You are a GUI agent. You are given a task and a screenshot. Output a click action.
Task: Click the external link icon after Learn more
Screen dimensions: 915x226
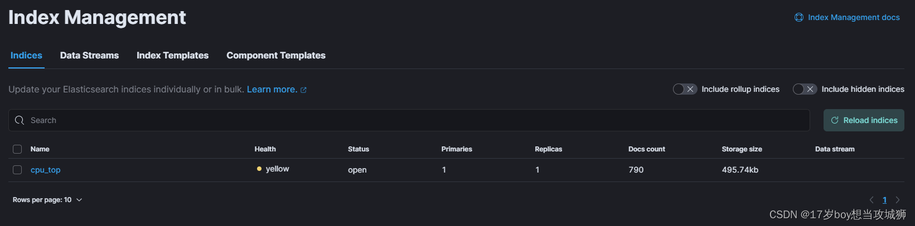tap(303, 90)
